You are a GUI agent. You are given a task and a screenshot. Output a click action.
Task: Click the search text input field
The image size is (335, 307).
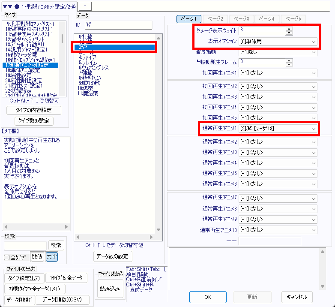click(x=25, y=246)
